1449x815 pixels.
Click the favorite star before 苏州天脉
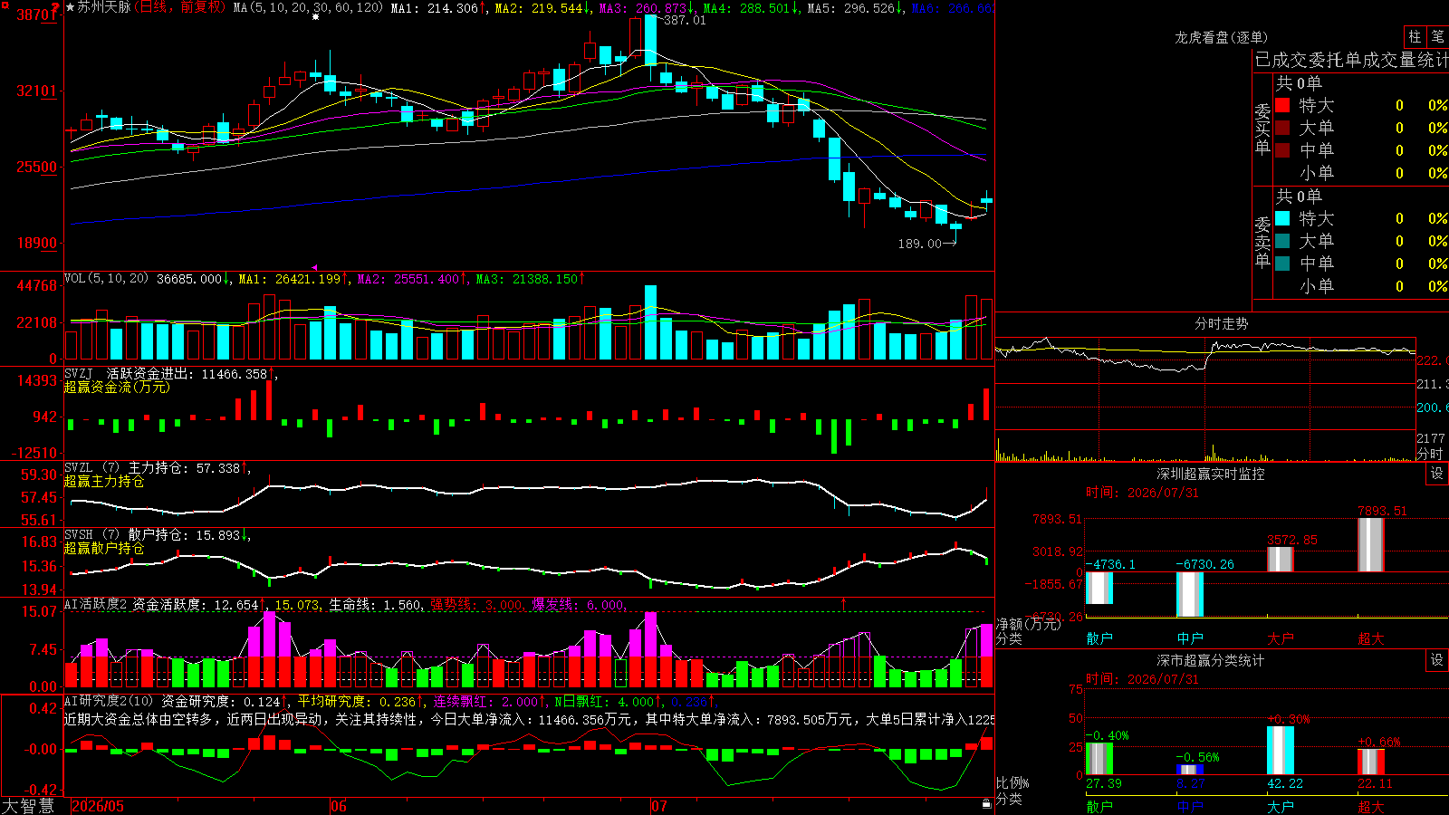pyautogui.click(x=70, y=7)
